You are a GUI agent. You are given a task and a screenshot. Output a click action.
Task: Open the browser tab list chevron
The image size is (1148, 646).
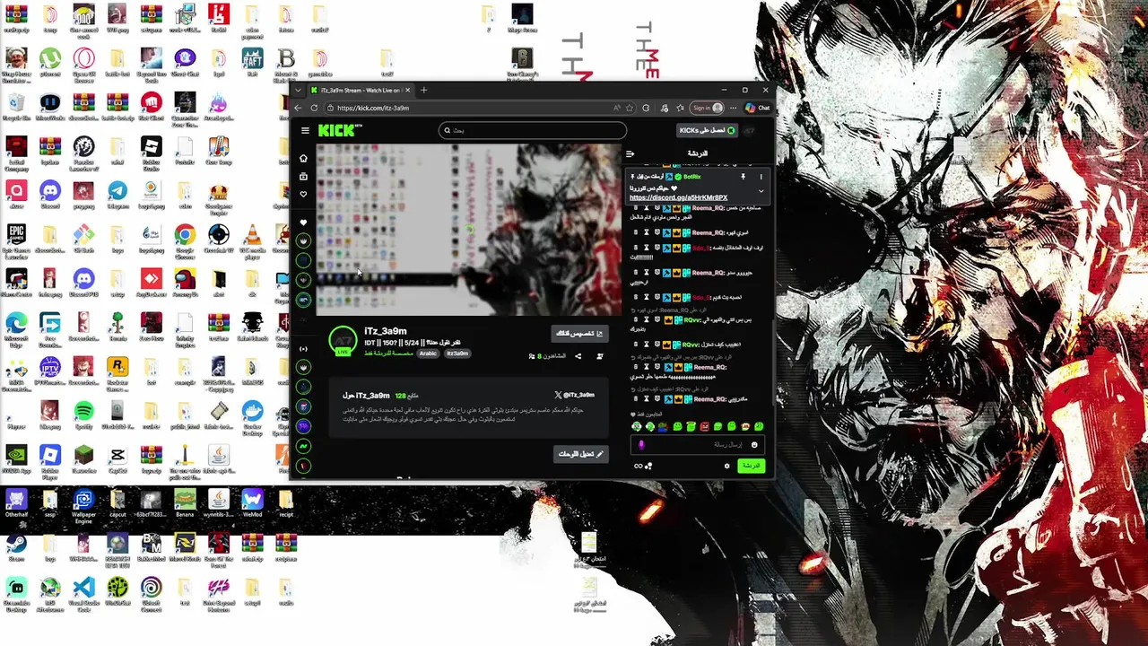pyautogui.click(x=299, y=90)
